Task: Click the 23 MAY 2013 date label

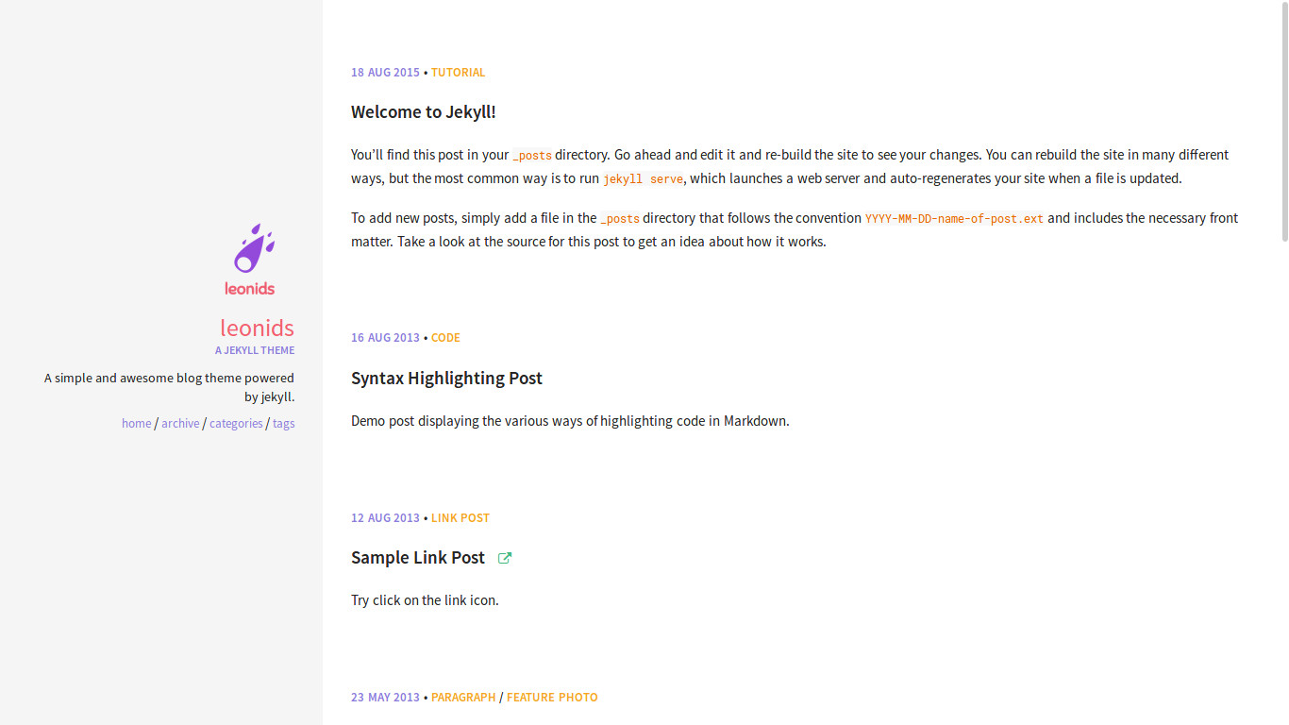Action: click(x=385, y=697)
